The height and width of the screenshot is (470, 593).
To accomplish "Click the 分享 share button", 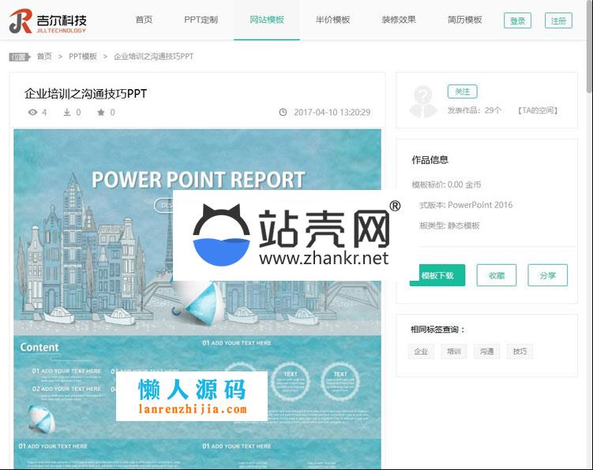I will (548, 275).
